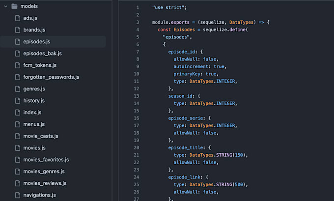Open the index.js file
Viewport: 334px width, 201px height.
tap(32, 113)
